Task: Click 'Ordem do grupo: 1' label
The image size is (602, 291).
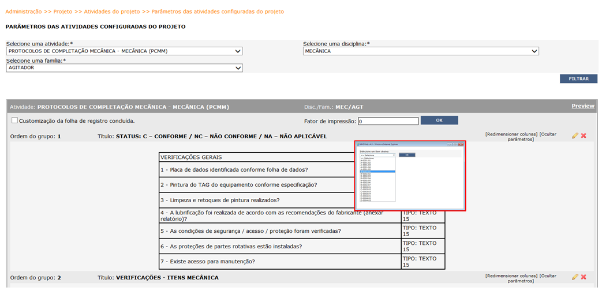Action: point(36,137)
